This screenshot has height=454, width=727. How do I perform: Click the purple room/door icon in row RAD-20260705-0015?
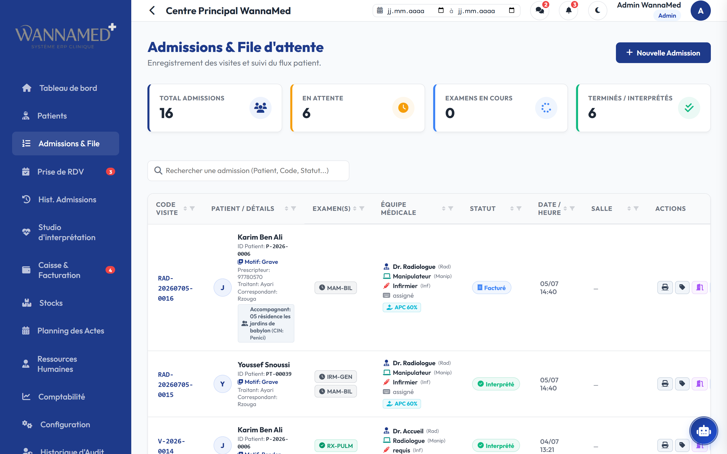tap(699, 384)
